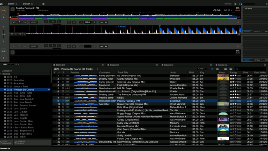Click Player B CUE button
Screen dimensions: 268x151
(3, 51)
